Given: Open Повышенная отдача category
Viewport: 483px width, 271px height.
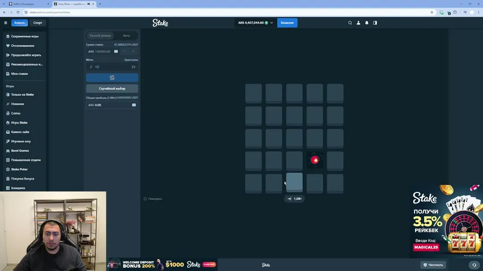Looking at the screenshot, I should pos(25,160).
